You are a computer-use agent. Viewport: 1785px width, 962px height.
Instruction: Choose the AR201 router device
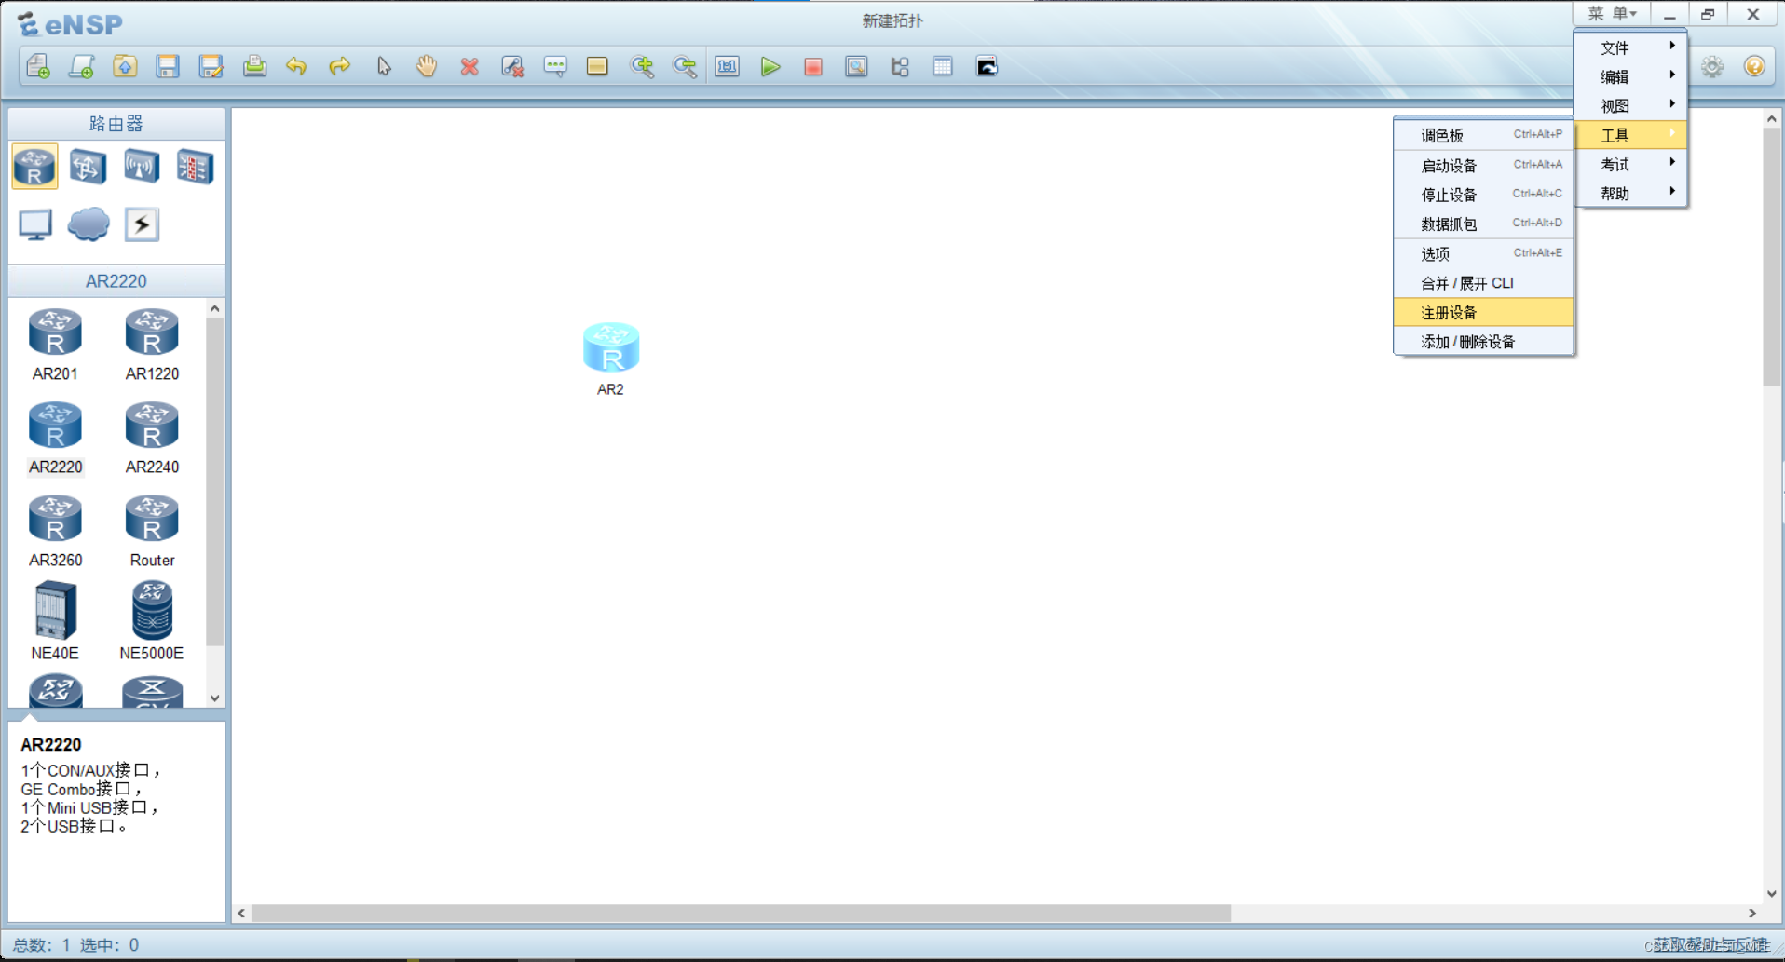55,346
